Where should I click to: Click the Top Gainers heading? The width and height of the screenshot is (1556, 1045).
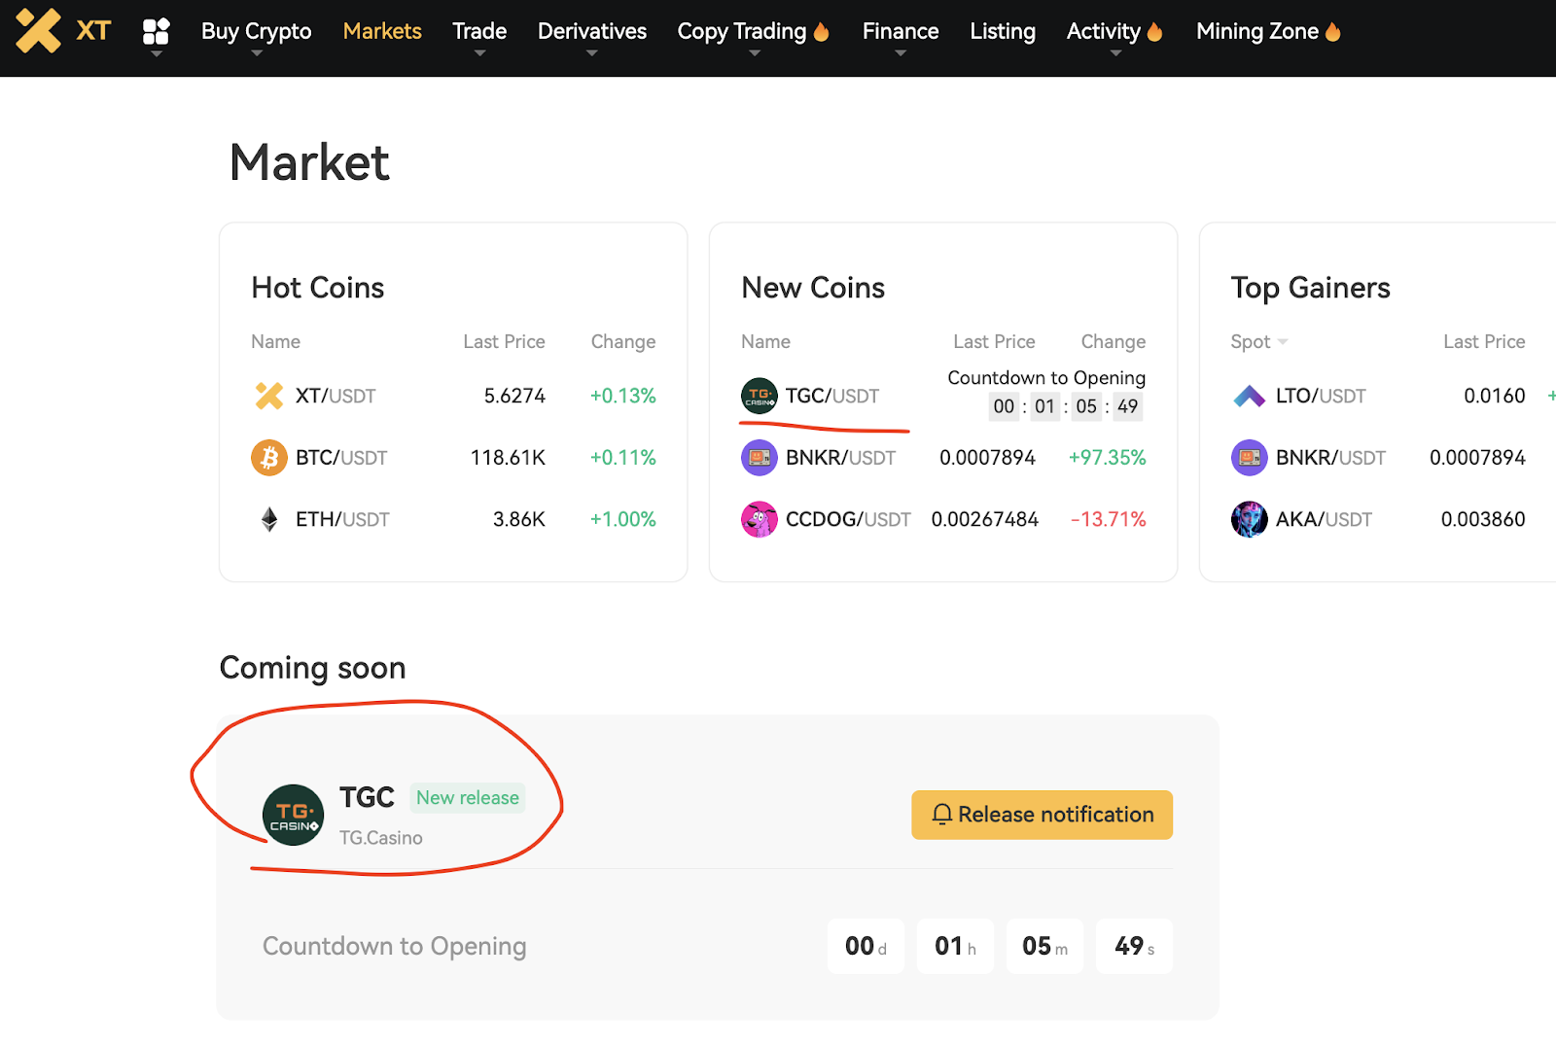pos(1311,288)
